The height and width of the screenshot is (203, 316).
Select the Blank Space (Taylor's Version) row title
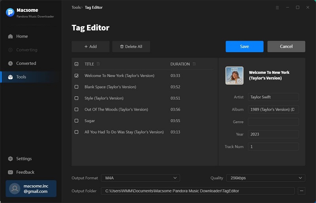(110, 87)
